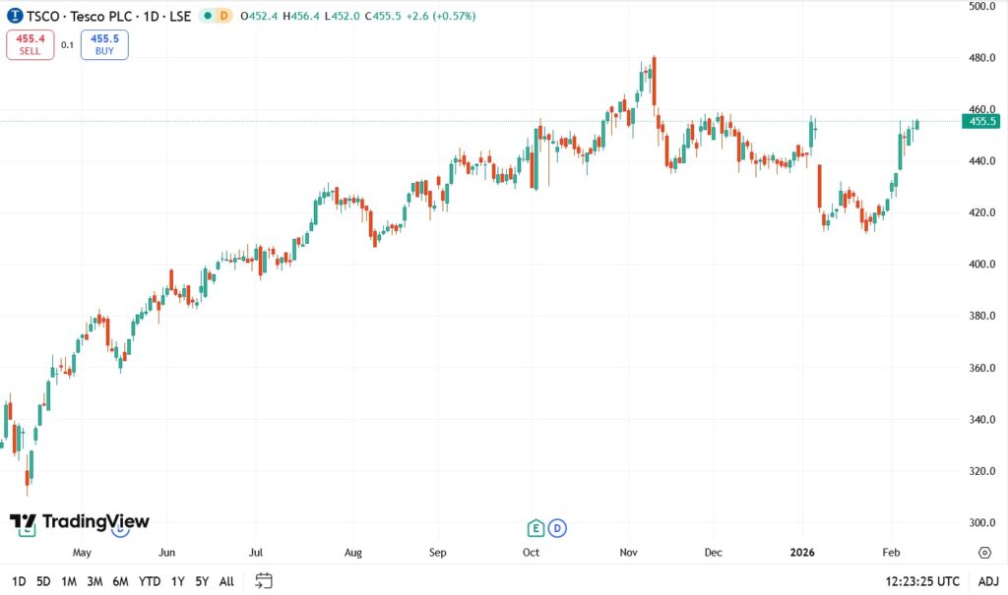Select the All time range
1008x595 pixels.
(x=226, y=581)
